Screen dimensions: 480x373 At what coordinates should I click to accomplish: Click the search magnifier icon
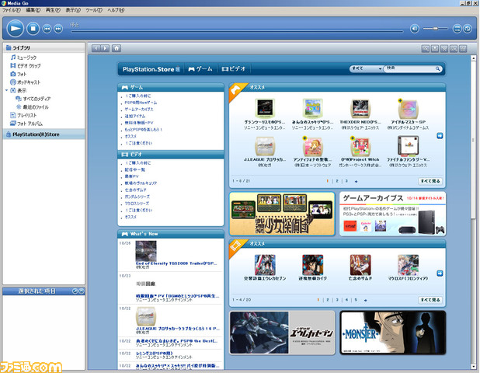pyautogui.click(x=438, y=68)
